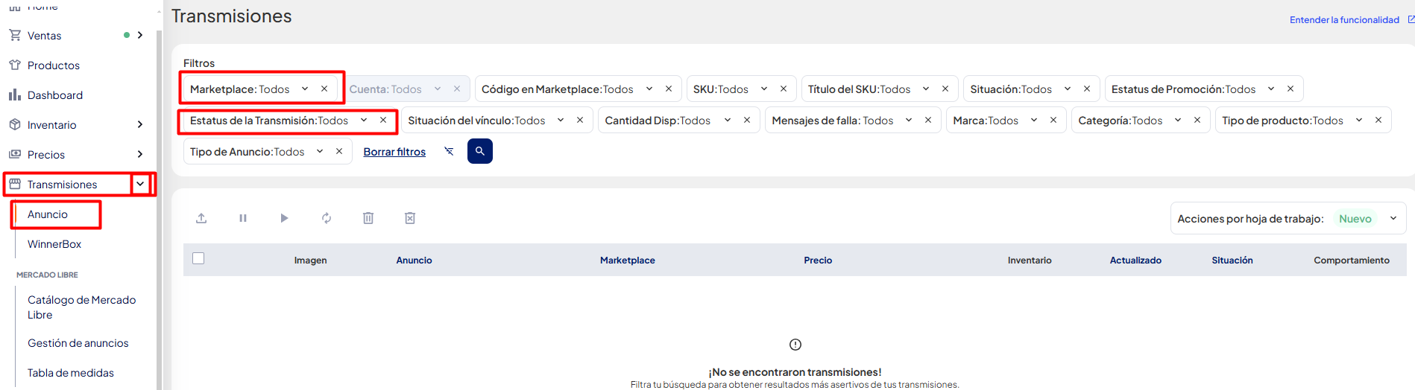The image size is (1415, 390).
Task: Sort by Situación column header
Action: pos(1232,260)
